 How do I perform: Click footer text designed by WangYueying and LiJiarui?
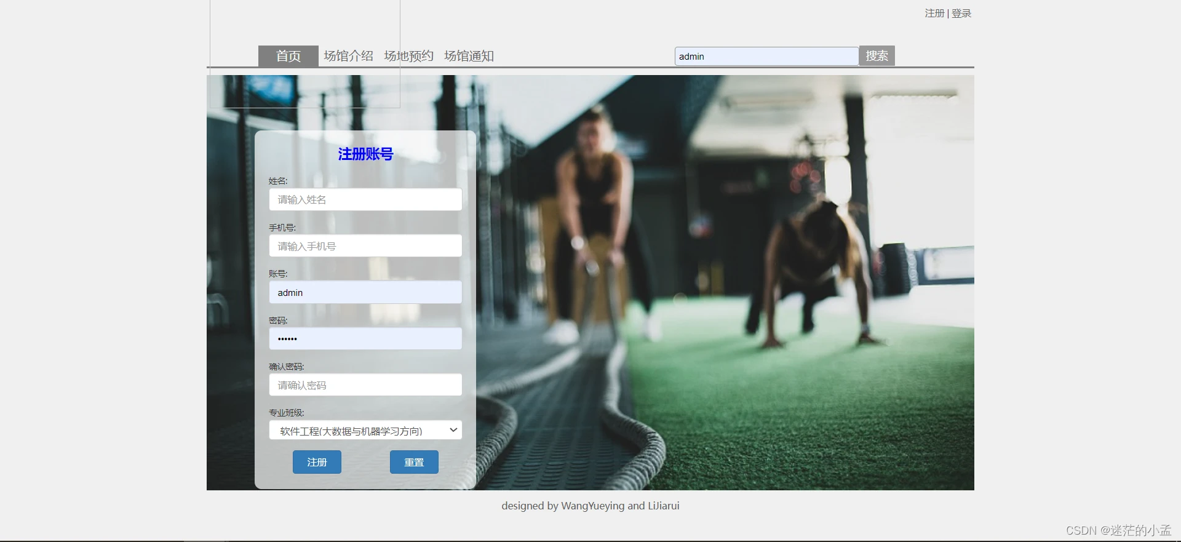click(590, 506)
